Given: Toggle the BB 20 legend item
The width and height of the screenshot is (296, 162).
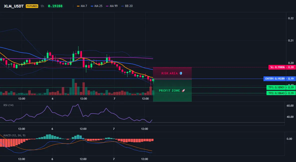Looking at the screenshot, I should coord(127,6).
